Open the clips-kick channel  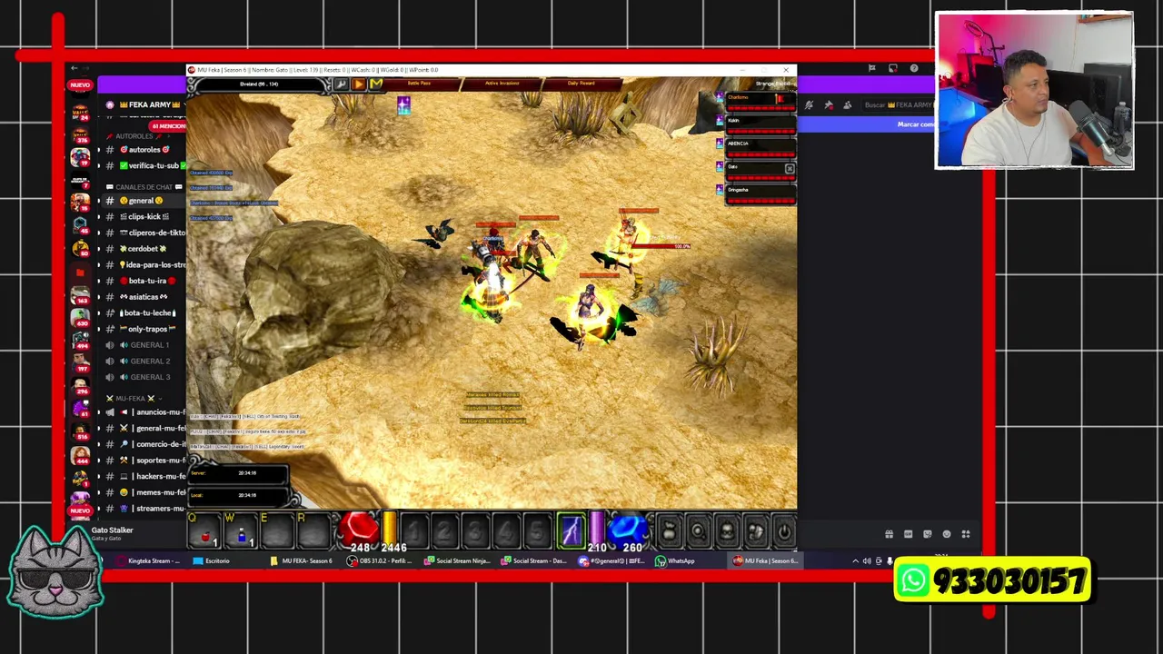(x=145, y=216)
